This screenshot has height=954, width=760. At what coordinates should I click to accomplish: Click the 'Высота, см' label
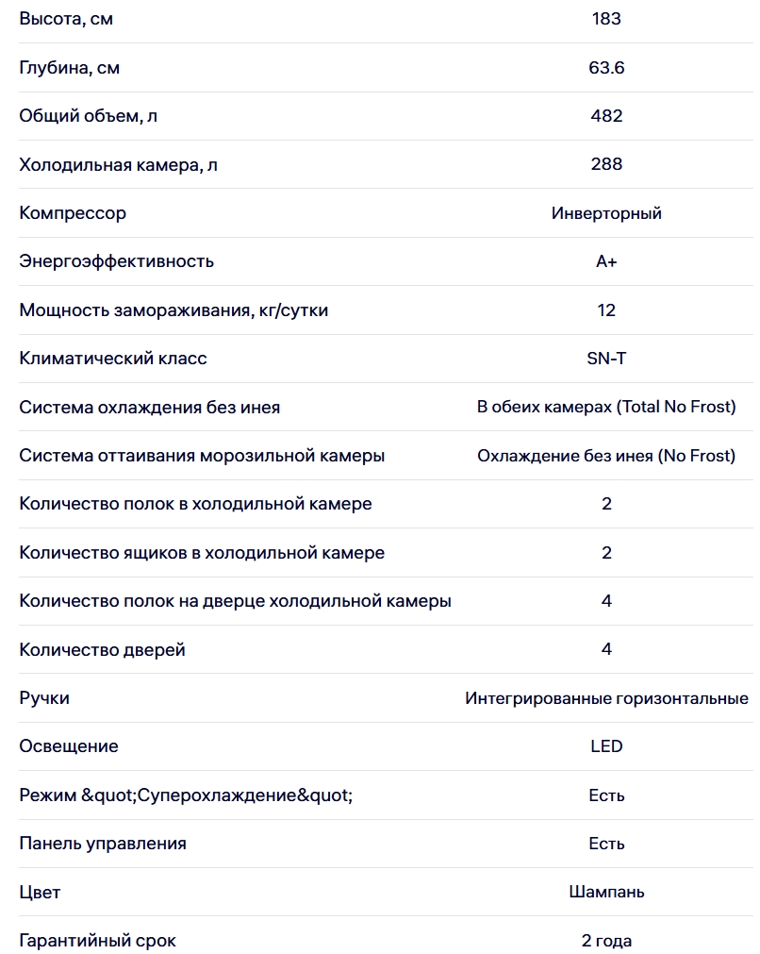coord(66,19)
